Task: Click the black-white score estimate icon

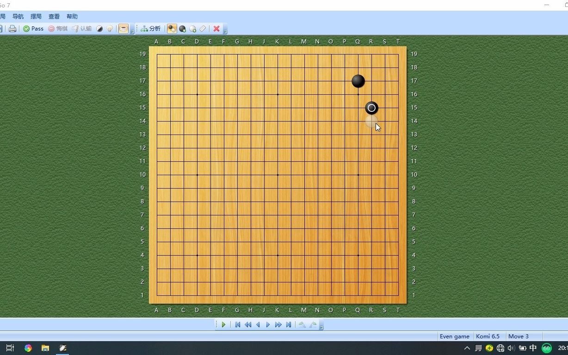Action: point(99,29)
